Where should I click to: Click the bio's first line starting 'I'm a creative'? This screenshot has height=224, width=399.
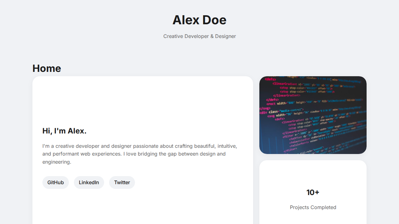click(x=140, y=146)
